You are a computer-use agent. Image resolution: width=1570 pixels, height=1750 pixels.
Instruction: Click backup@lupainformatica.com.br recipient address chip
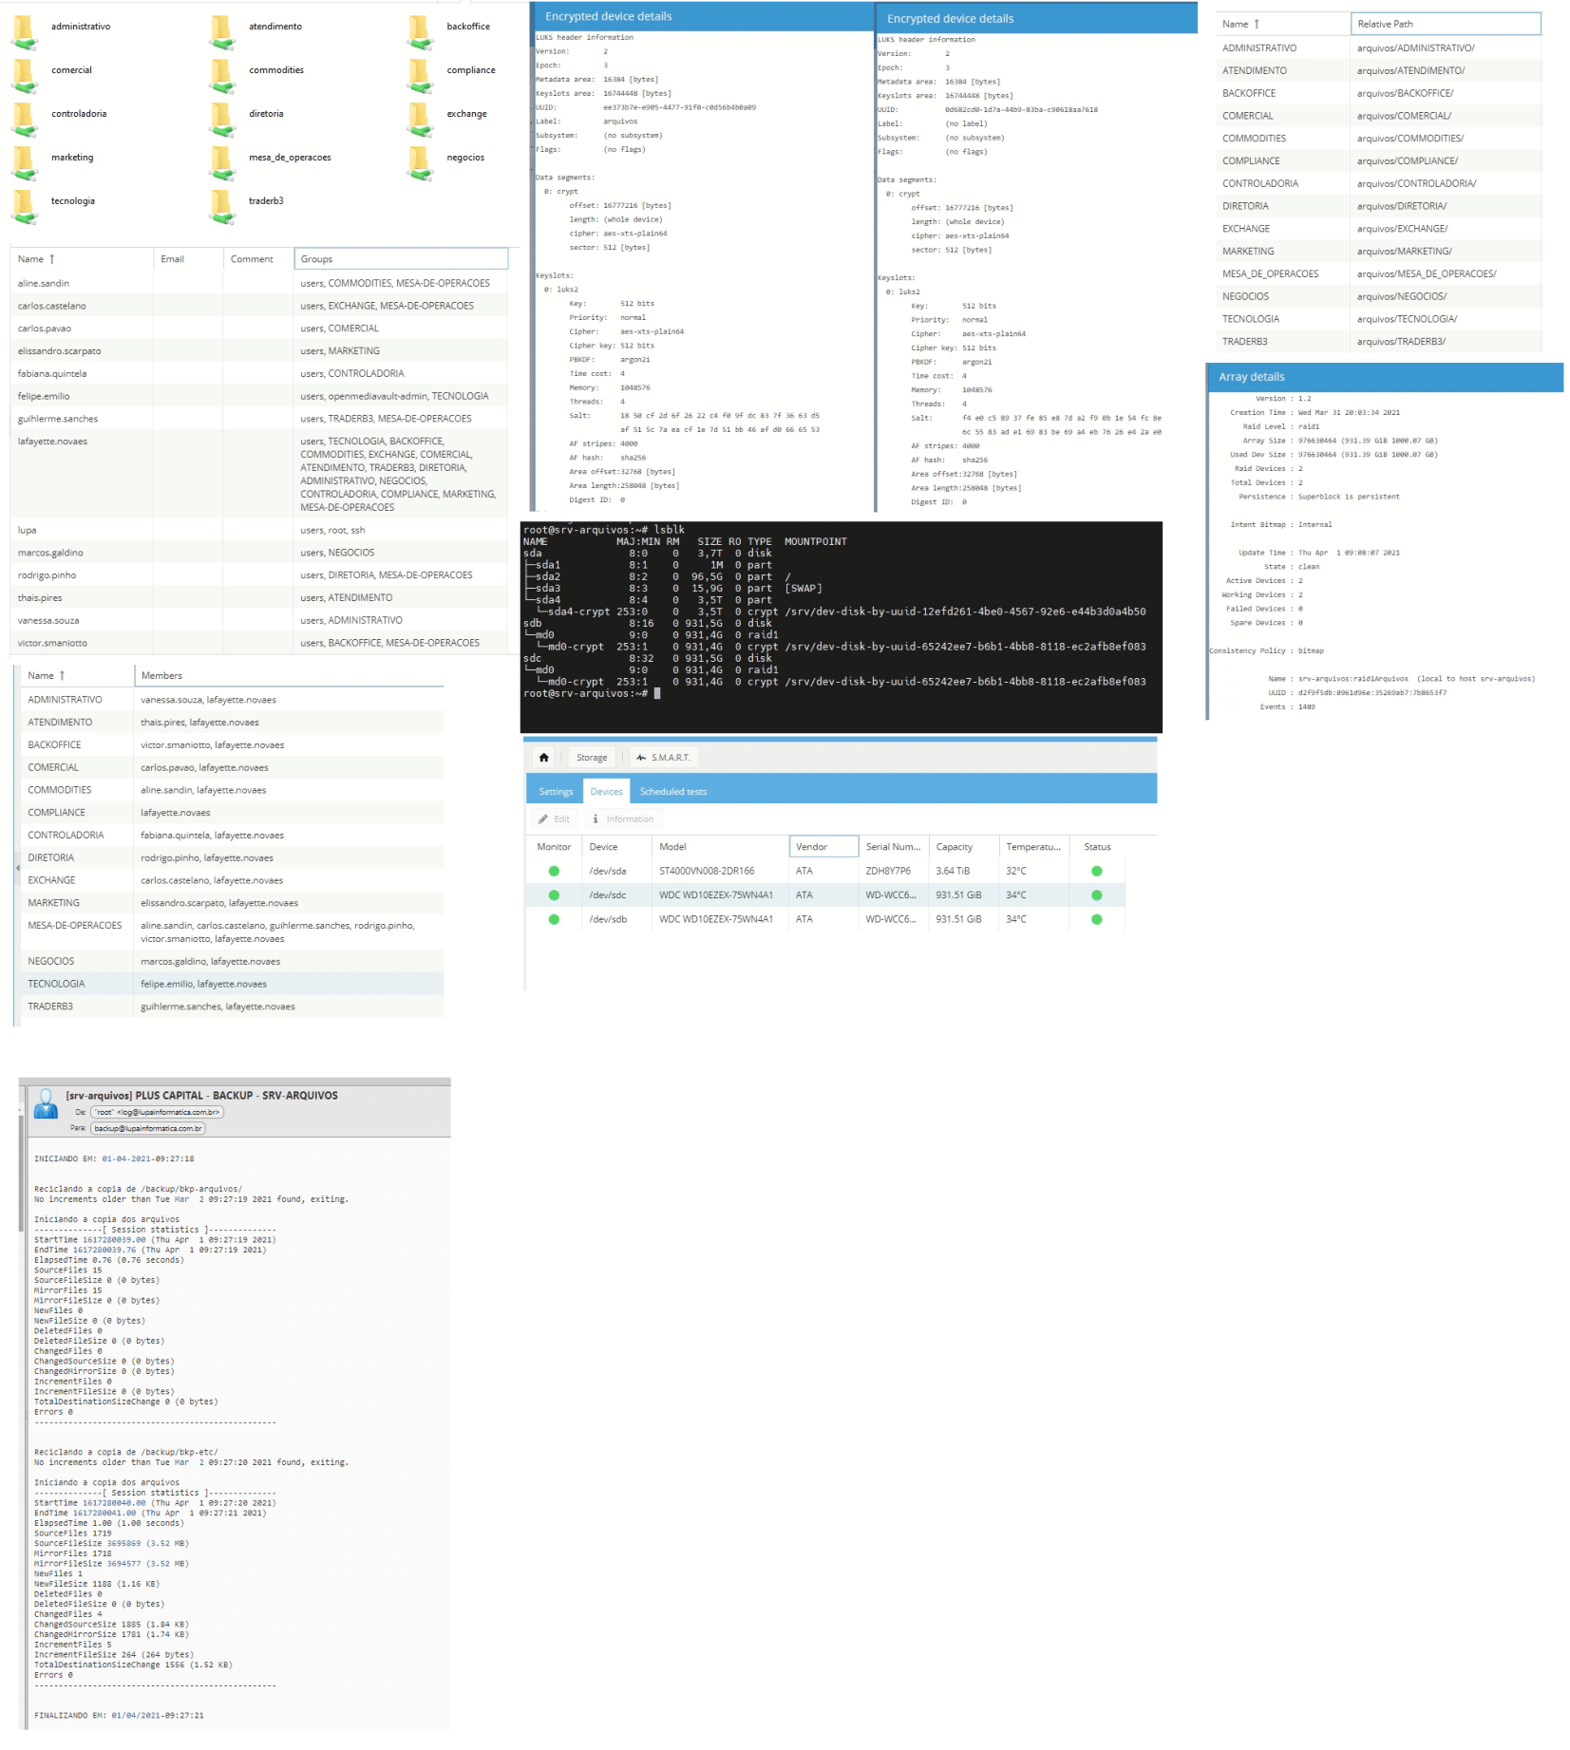point(148,1128)
